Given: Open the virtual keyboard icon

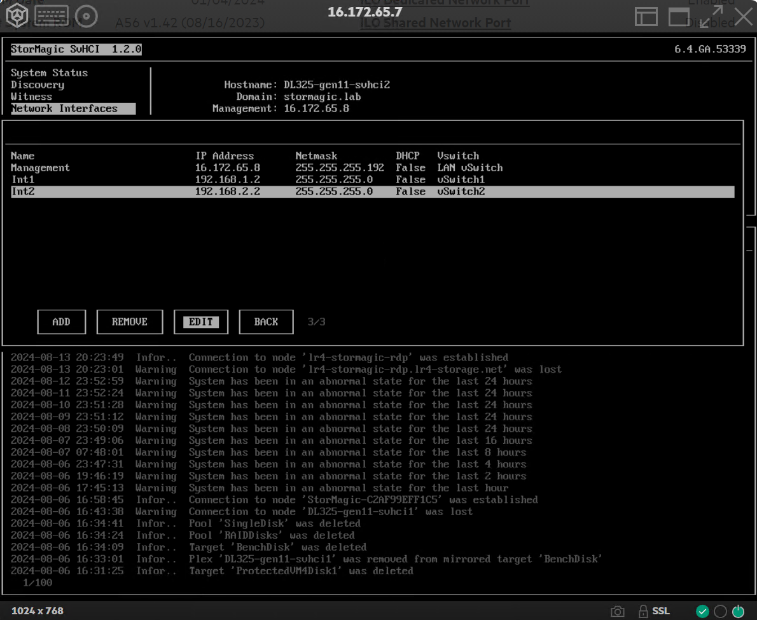Looking at the screenshot, I should 52,16.
